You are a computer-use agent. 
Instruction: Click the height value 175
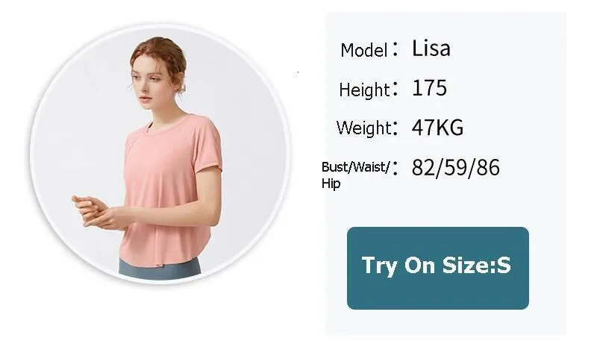point(429,88)
